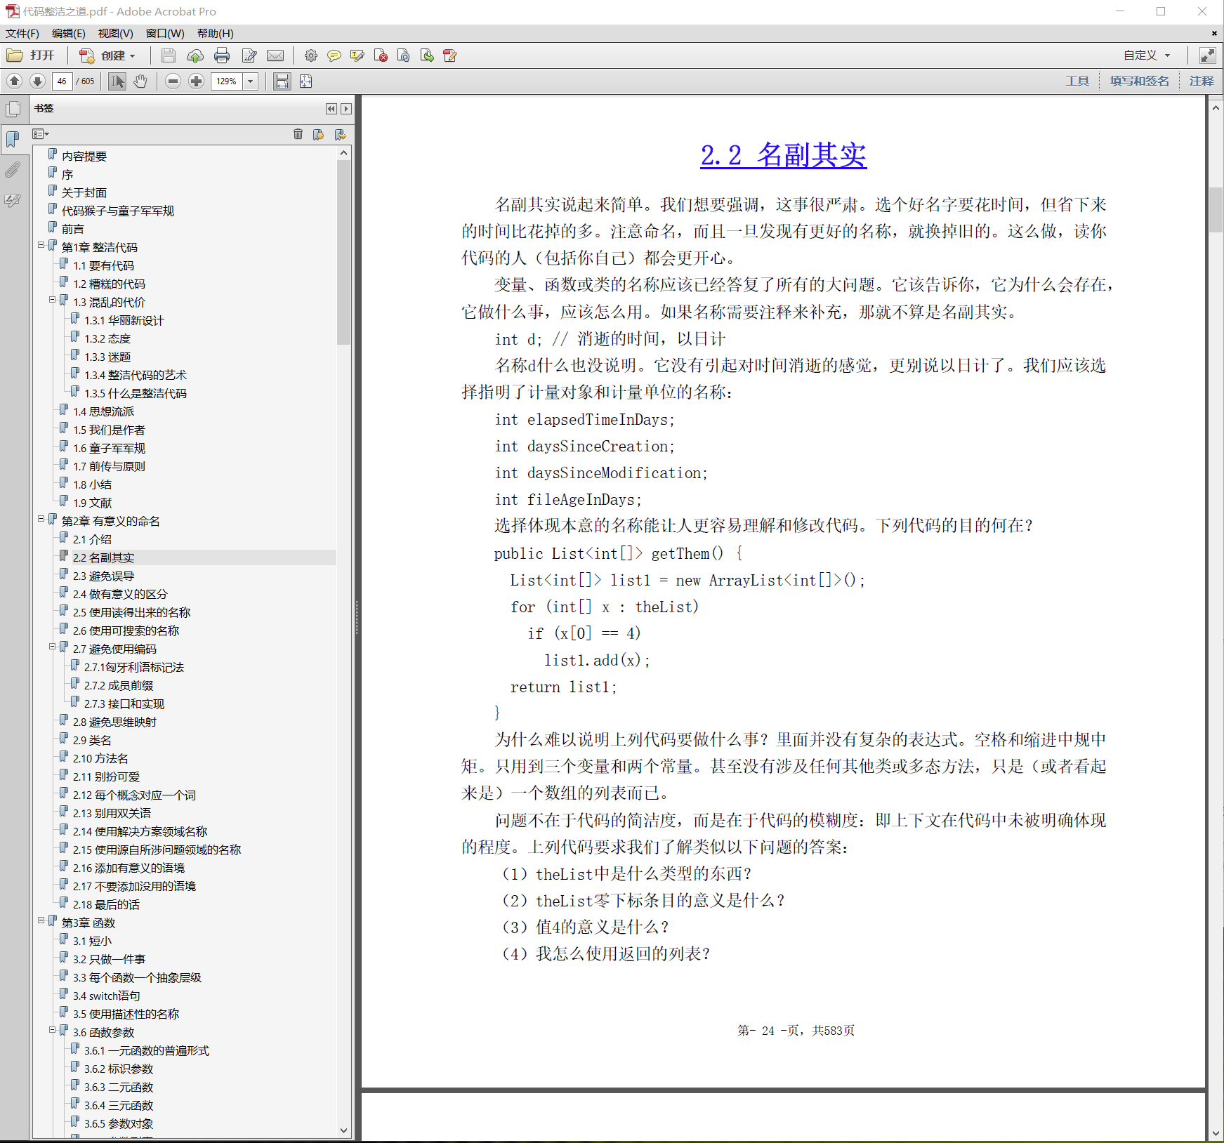Jump to bookmark 2.12 每个概念对应一个词
1224x1143 pixels.
134,795
